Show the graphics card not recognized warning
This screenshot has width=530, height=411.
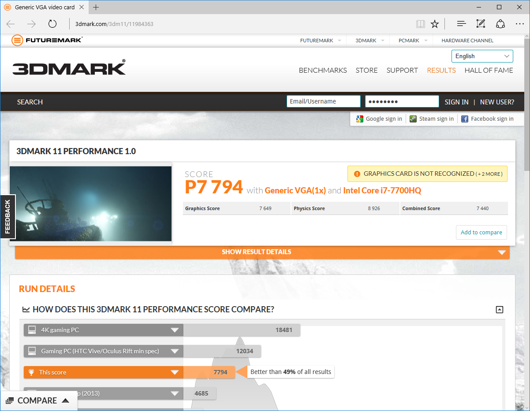click(427, 174)
